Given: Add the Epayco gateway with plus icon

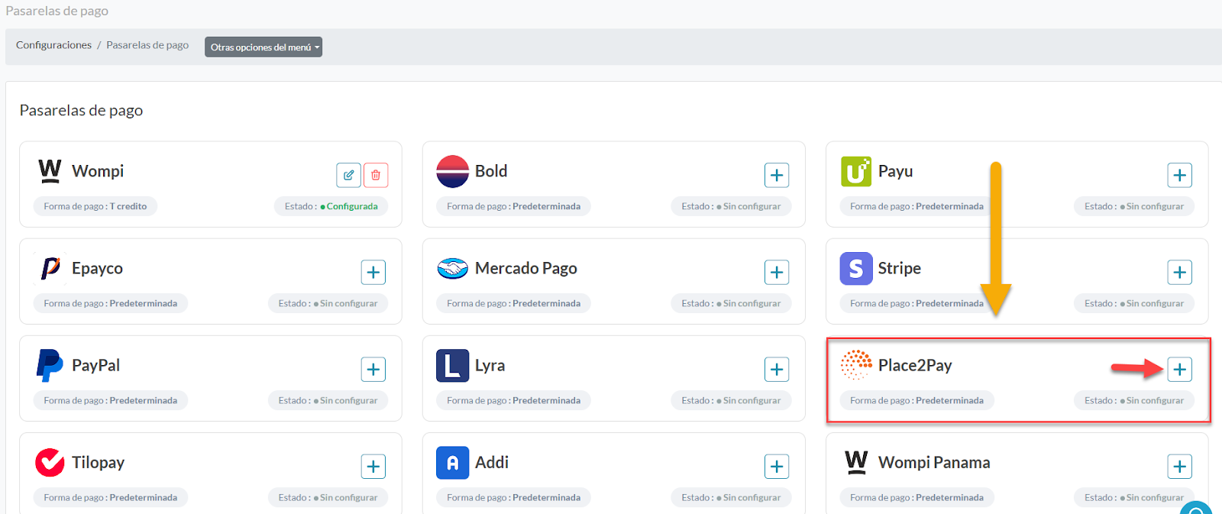Looking at the screenshot, I should point(373,272).
